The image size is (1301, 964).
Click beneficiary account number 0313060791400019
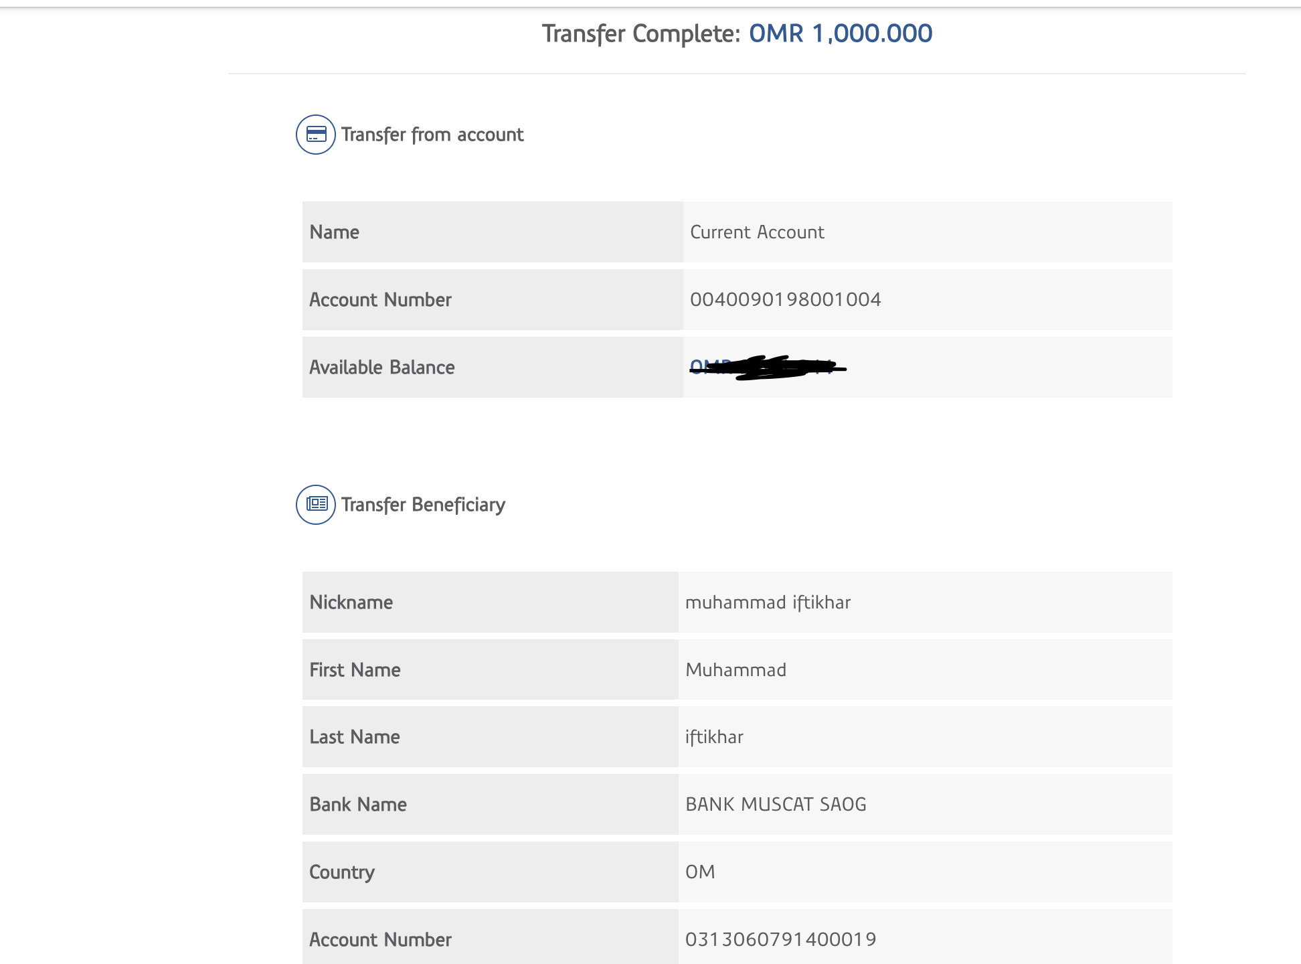click(x=780, y=939)
